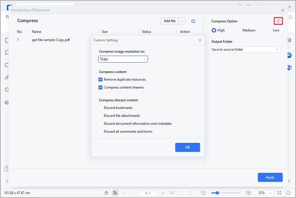Open the thumbnails panel in left sidebar
The image size is (296, 198).
[7, 40]
